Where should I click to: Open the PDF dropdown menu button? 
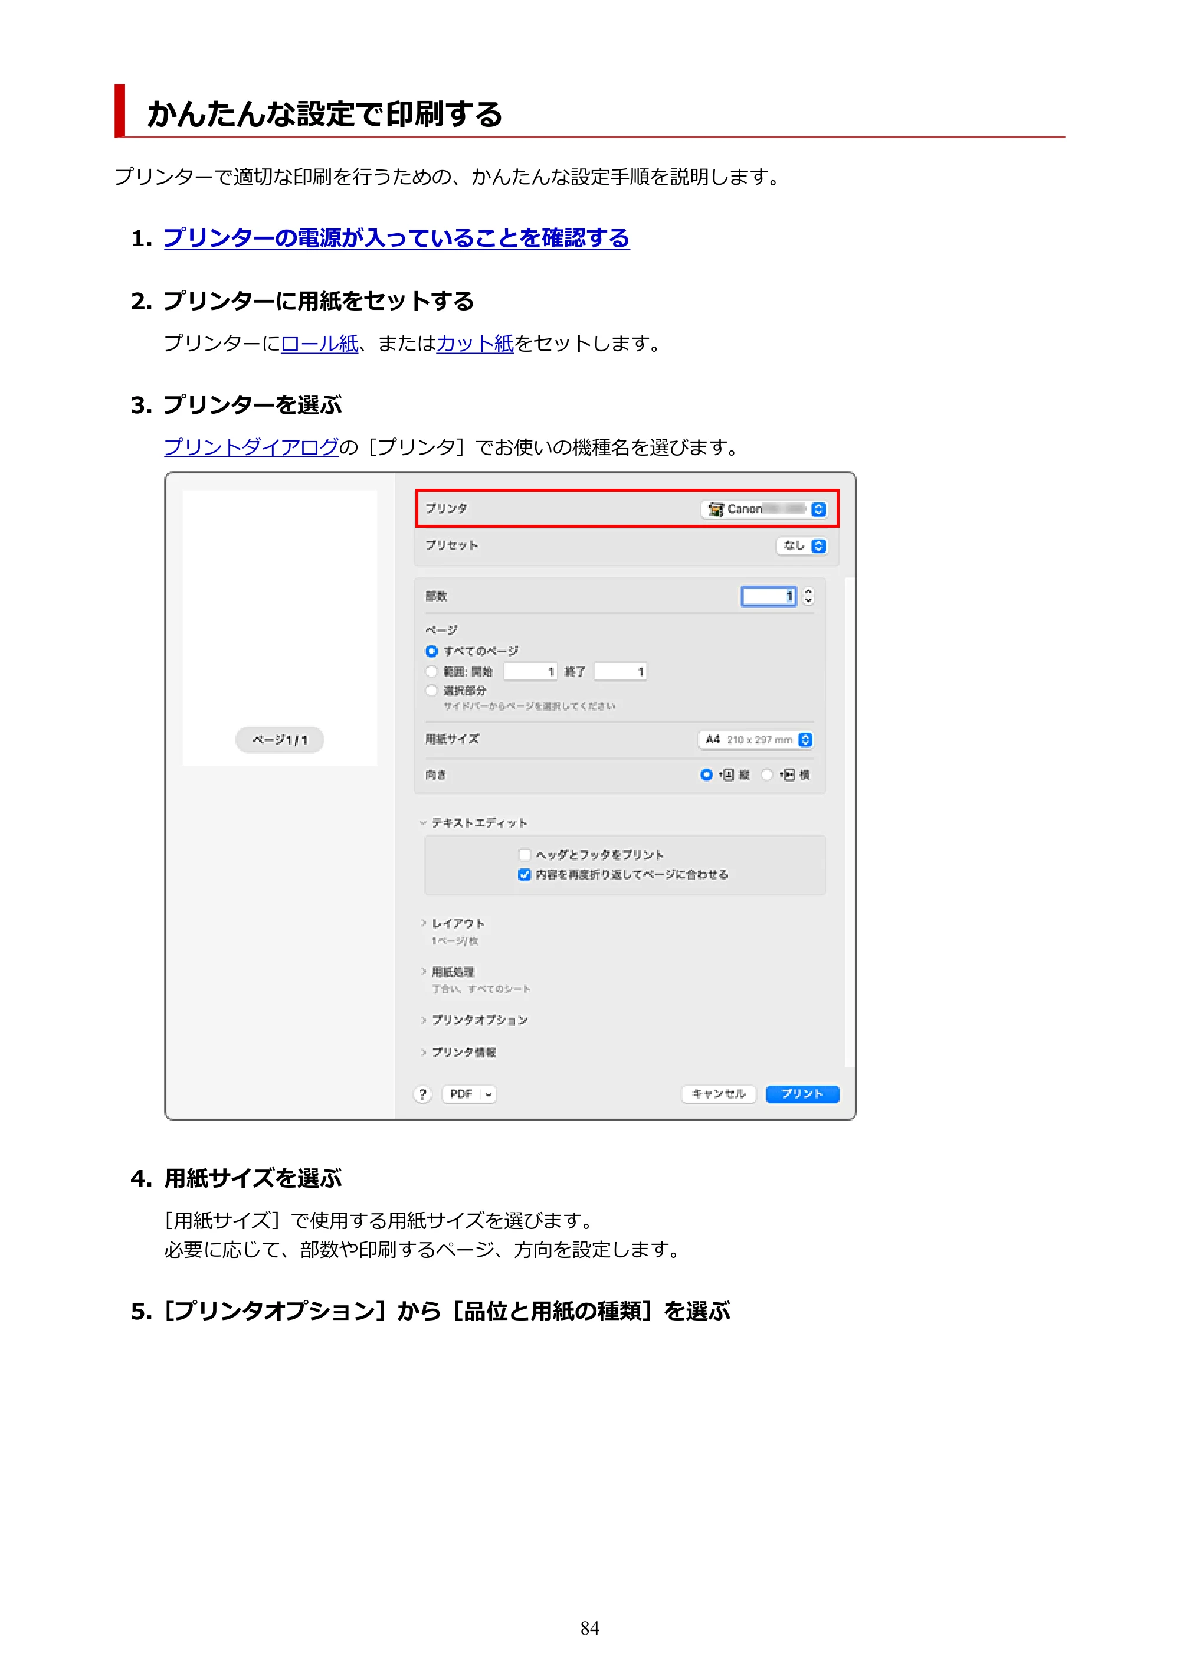469,1094
